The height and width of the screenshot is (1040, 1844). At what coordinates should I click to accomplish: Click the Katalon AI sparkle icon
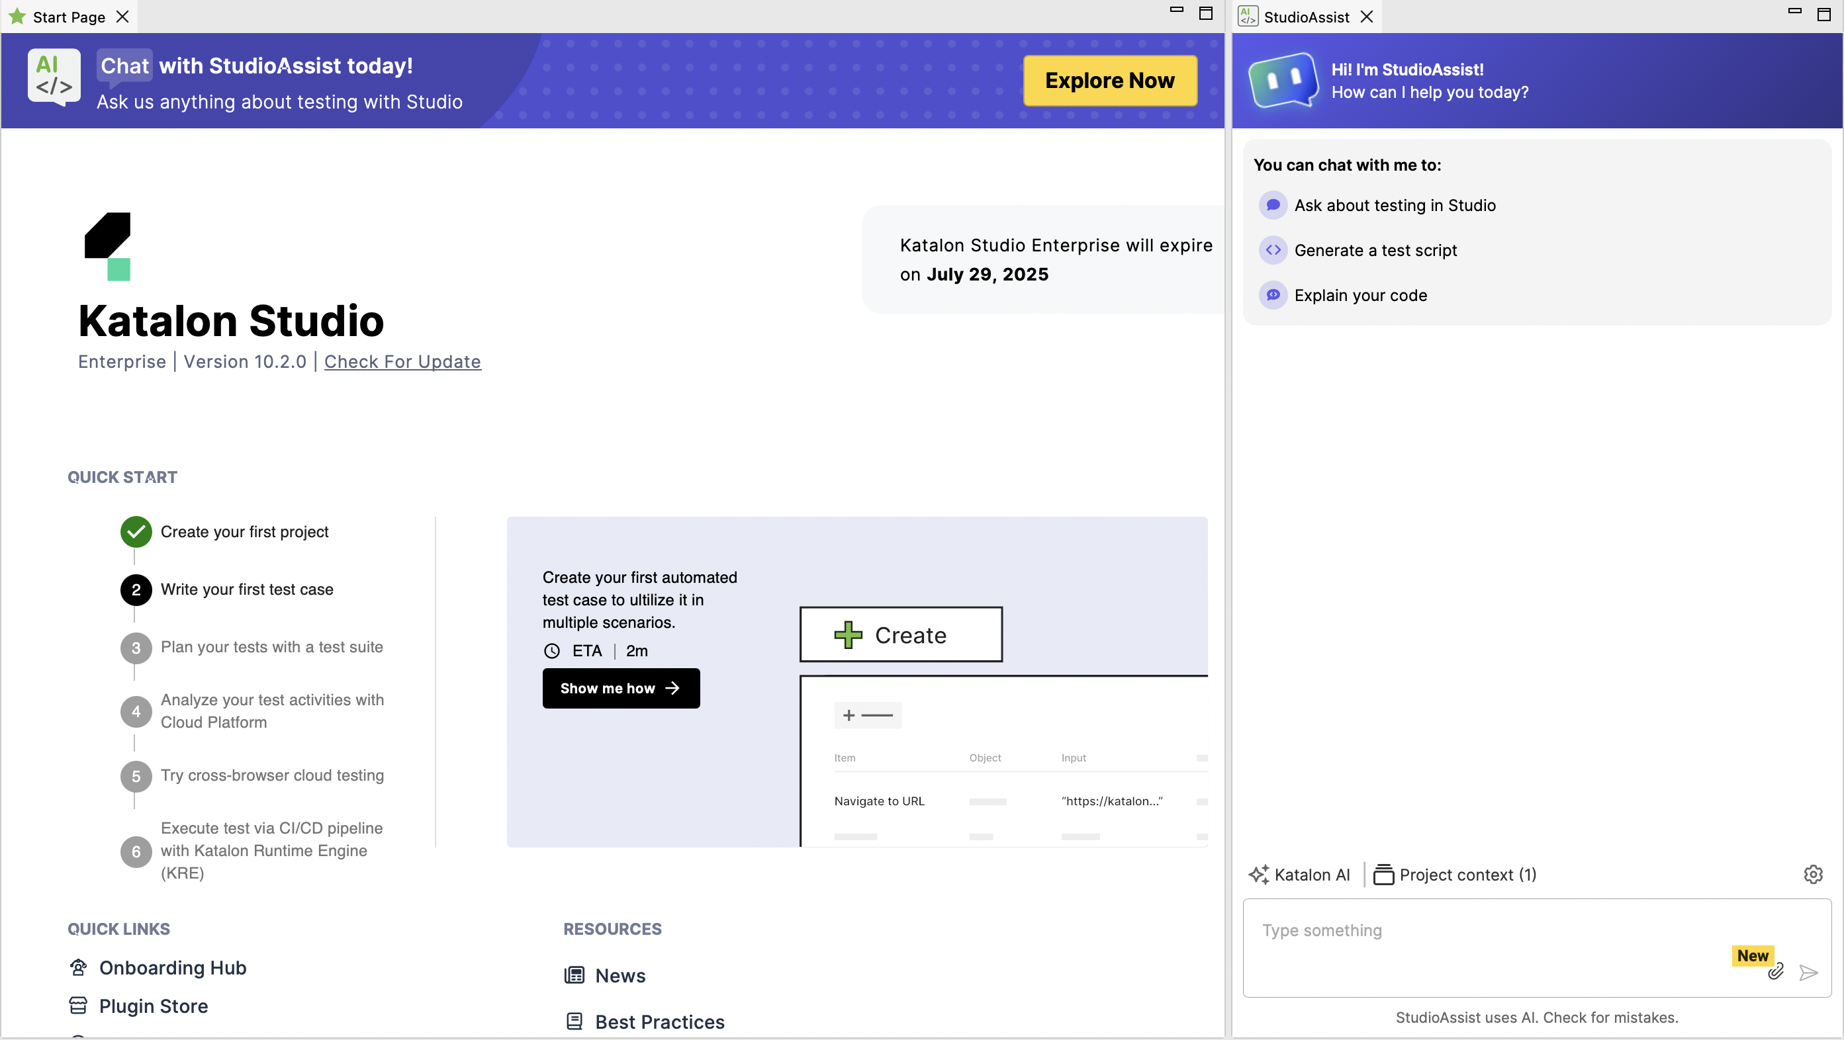1258,874
